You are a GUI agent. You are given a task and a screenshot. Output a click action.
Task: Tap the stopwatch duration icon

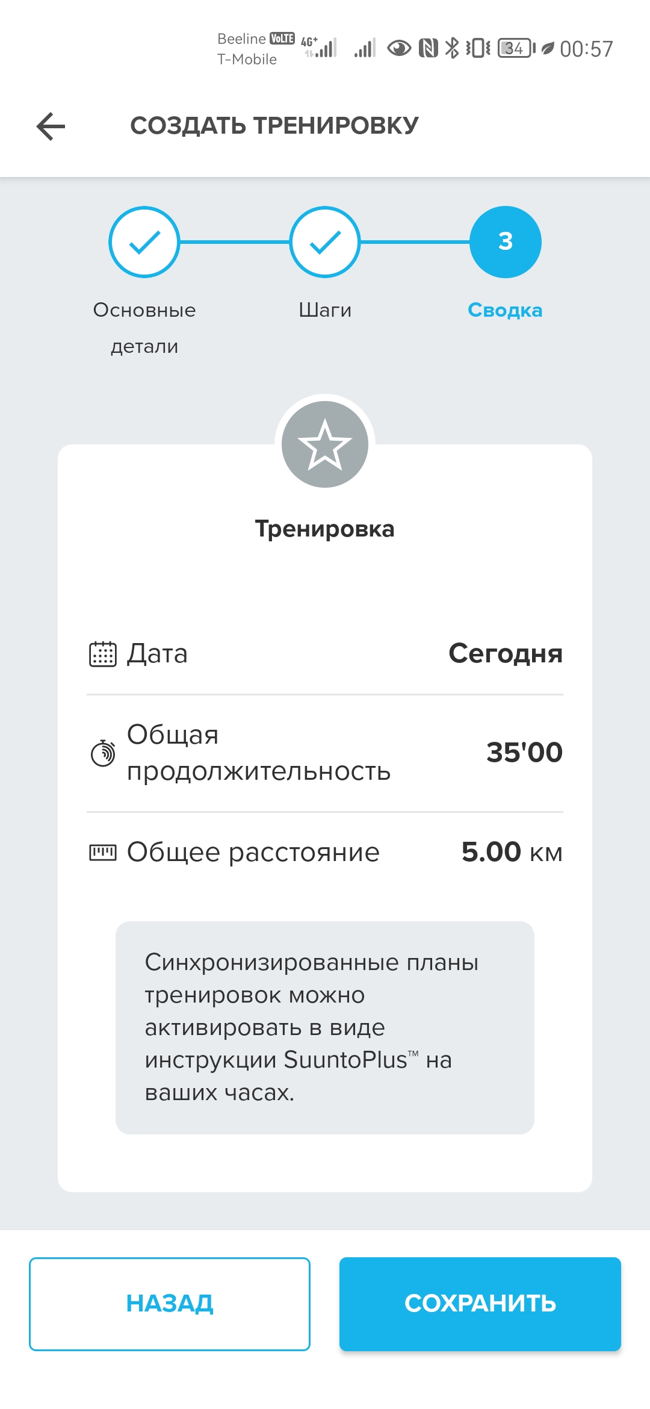click(103, 753)
